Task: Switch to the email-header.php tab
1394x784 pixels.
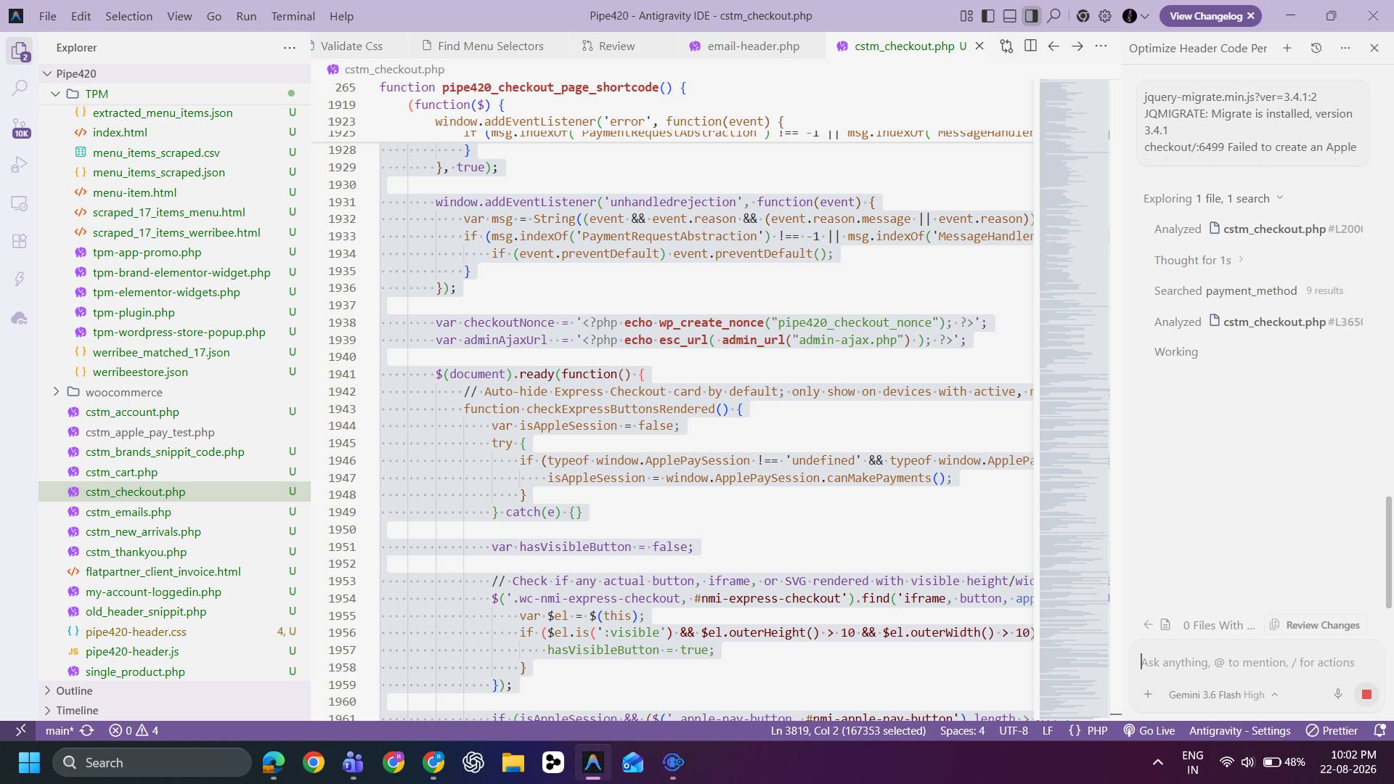Action: point(754,46)
